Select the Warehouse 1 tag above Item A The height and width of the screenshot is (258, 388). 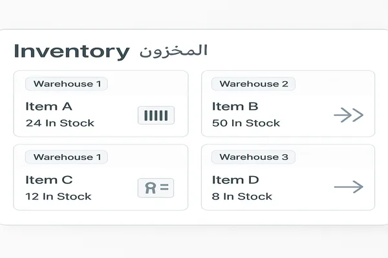(67, 84)
